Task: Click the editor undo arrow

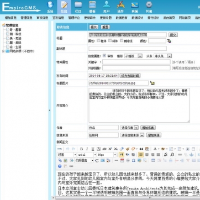Action: click(67, 149)
